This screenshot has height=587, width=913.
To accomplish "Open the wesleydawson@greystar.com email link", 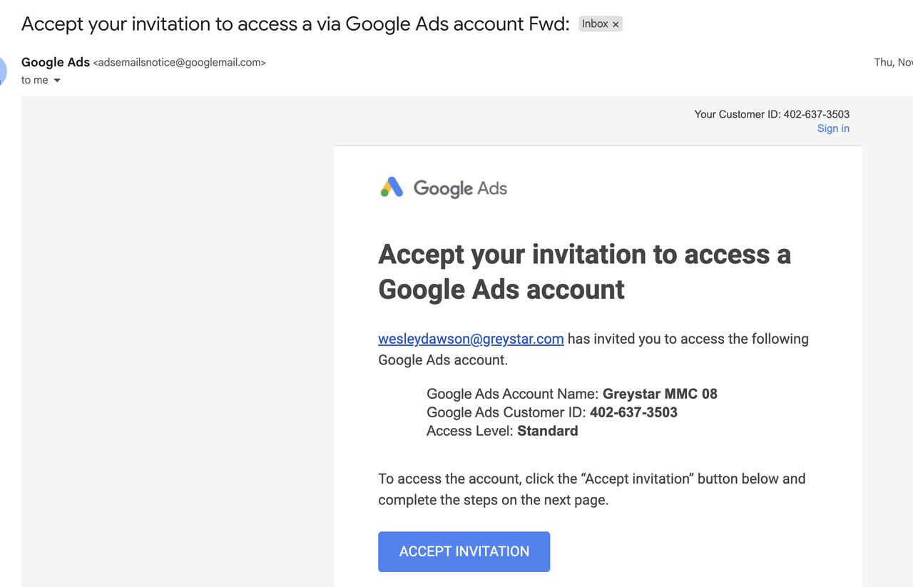I will [x=471, y=339].
